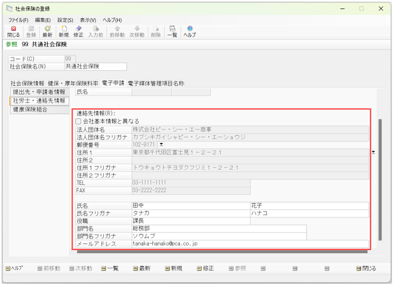Click the 登録 toolbar icon
This screenshot has width=393, height=284.
[x=31, y=31]
